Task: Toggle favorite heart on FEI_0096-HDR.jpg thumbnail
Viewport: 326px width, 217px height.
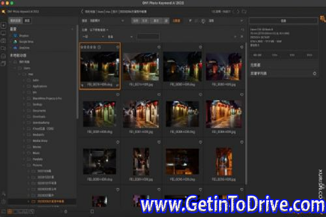Action: pyautogui.click(x=242, y=142)
